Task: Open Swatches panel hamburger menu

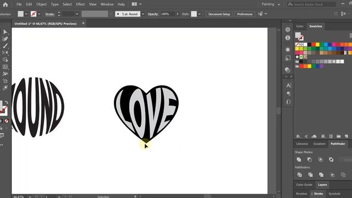Action: tap(350, 35)
